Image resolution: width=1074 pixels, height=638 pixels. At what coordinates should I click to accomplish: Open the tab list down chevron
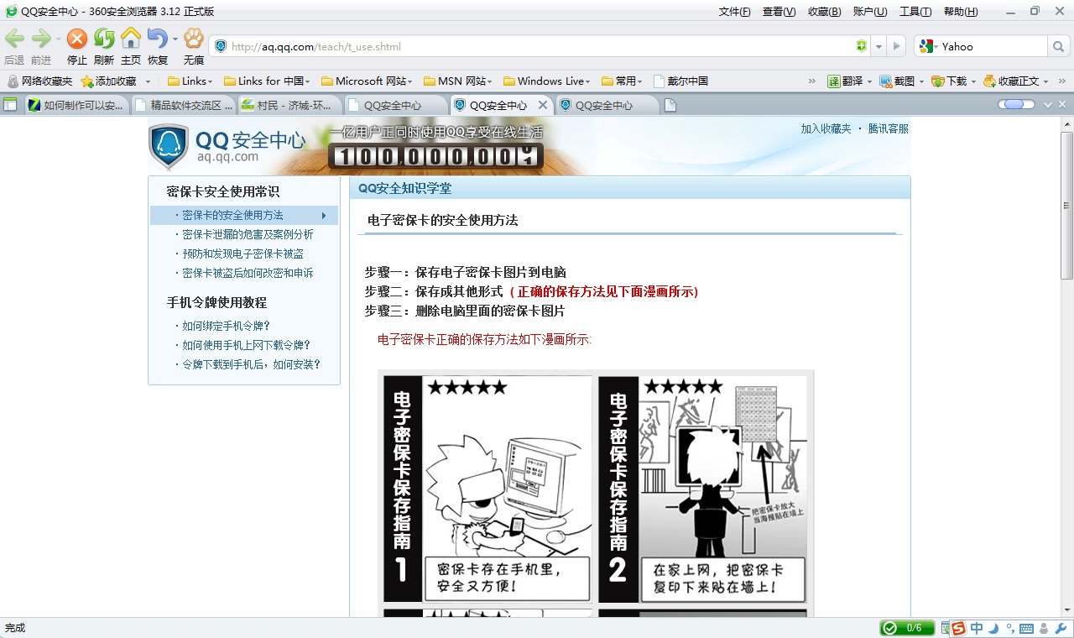pos(1046,105)
